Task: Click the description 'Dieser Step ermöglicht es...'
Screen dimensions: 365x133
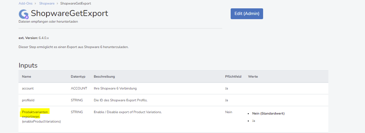Action: click(x=74, y=47)
